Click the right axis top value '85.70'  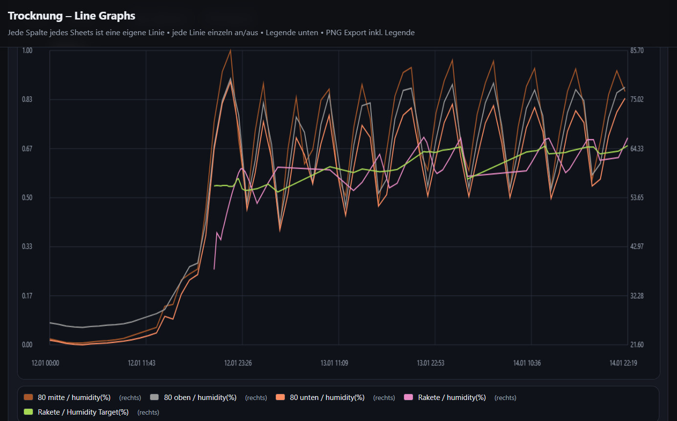tap(637, 50)
